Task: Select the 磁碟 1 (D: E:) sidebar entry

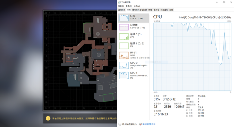Action: (x=133, y=46)
